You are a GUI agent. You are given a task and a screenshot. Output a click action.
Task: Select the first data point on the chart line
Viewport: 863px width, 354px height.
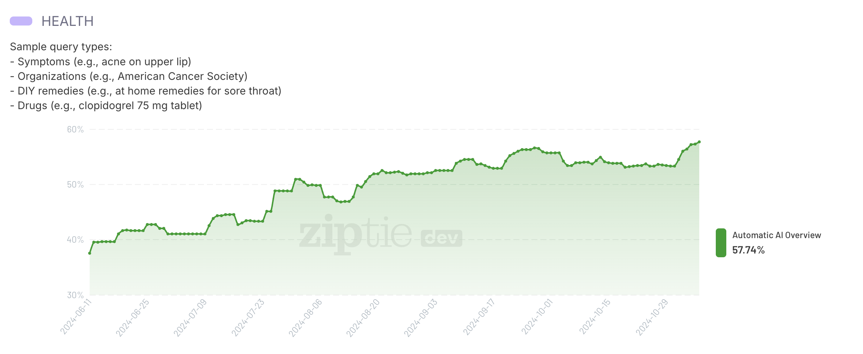[x=90, y=253]
